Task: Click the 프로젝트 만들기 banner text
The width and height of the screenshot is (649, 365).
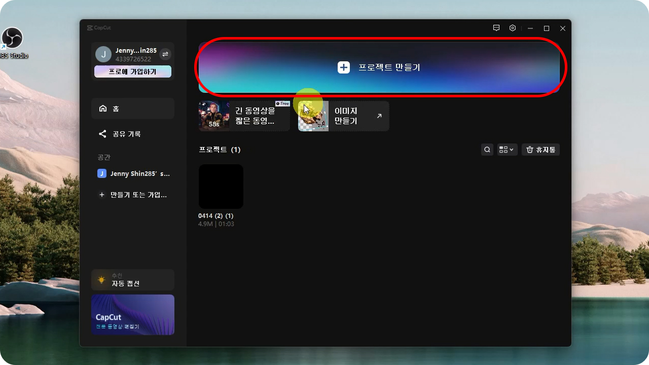Action: pos(389,67)
